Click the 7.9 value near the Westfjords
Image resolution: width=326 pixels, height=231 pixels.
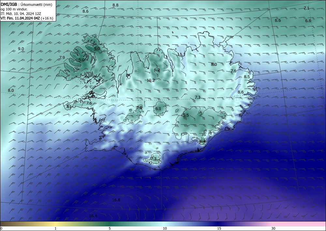[62, 58]
